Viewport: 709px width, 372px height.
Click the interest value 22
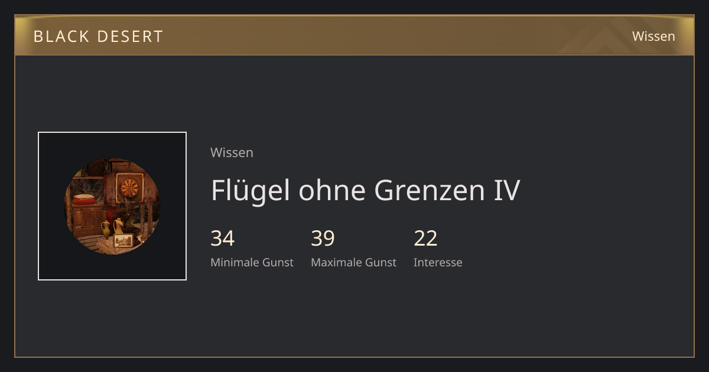click(425, 239)
